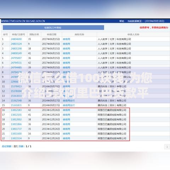
Task: Select applicant 腾讯科技 in row 15
Action: pos(112,105)
